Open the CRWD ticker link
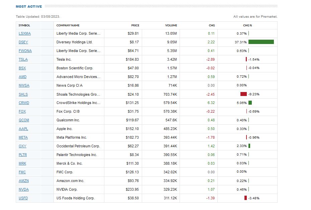Screen dimensions: 311x210 [24, 103]
